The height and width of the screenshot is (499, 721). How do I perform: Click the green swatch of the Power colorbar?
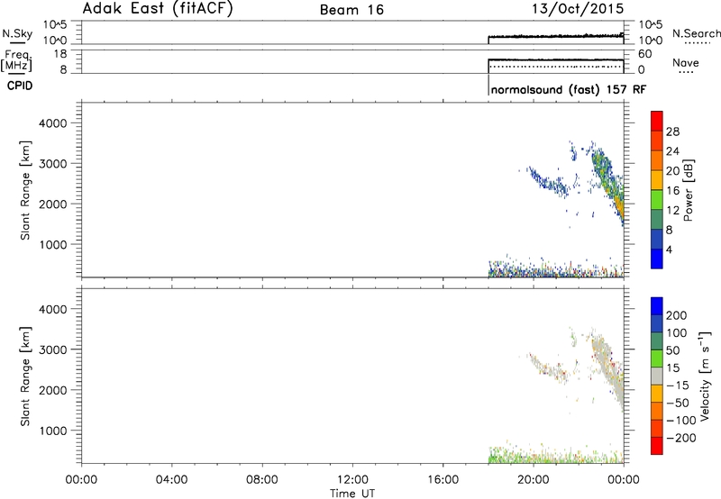(x=657, y=200)
